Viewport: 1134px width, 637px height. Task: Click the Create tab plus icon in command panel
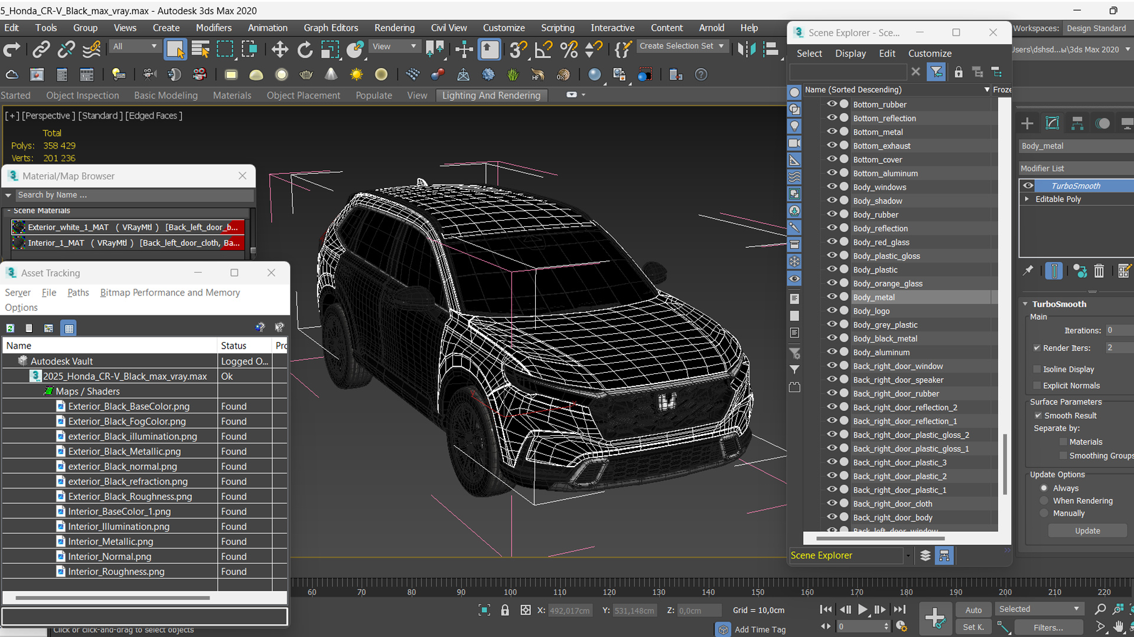(x=1027, y=123)
